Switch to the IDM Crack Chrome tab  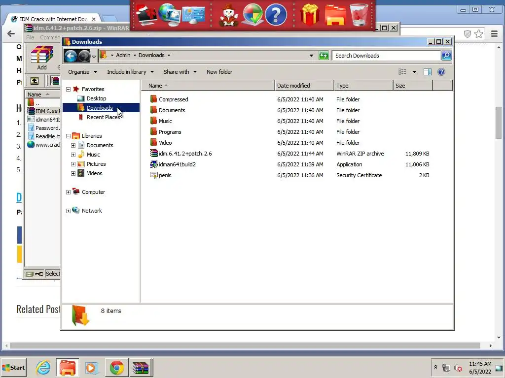tap(53, 19)
